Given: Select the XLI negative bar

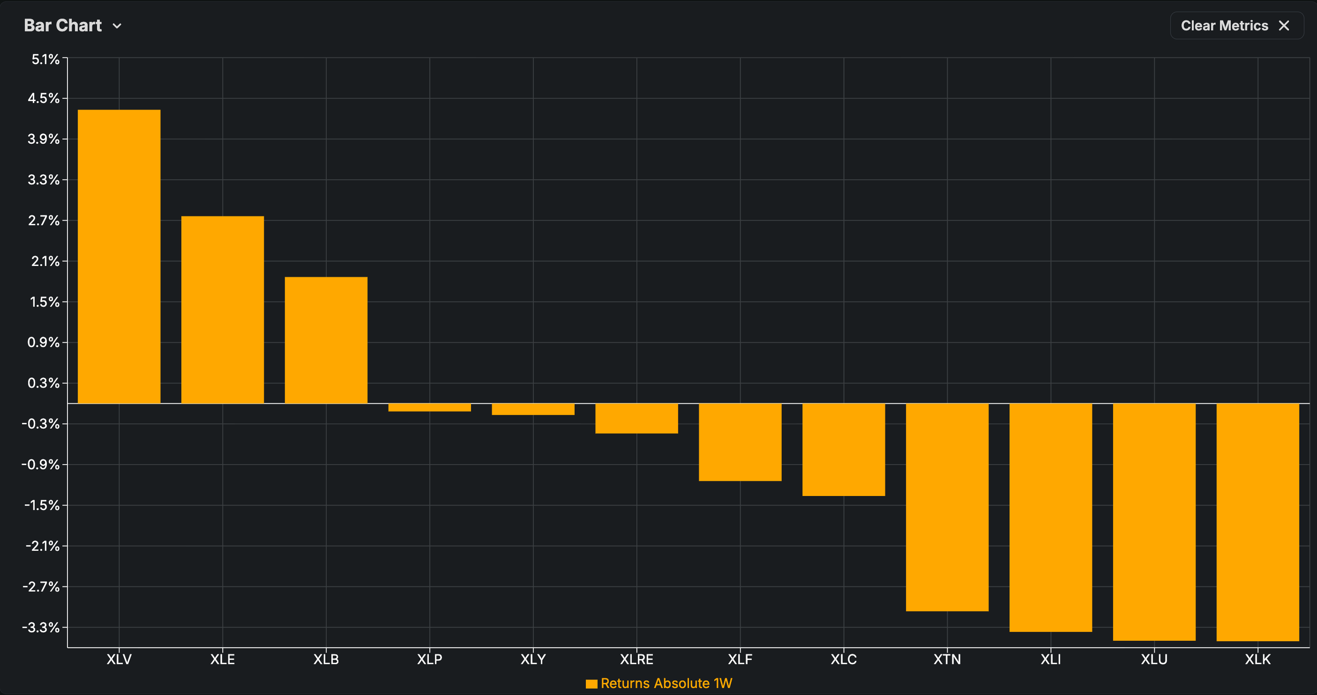Looking at the screenshot, I should [1050, 518].
